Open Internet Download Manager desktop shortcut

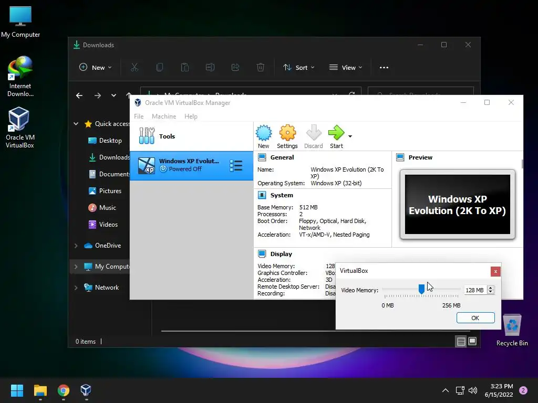[x=20, y=77]
